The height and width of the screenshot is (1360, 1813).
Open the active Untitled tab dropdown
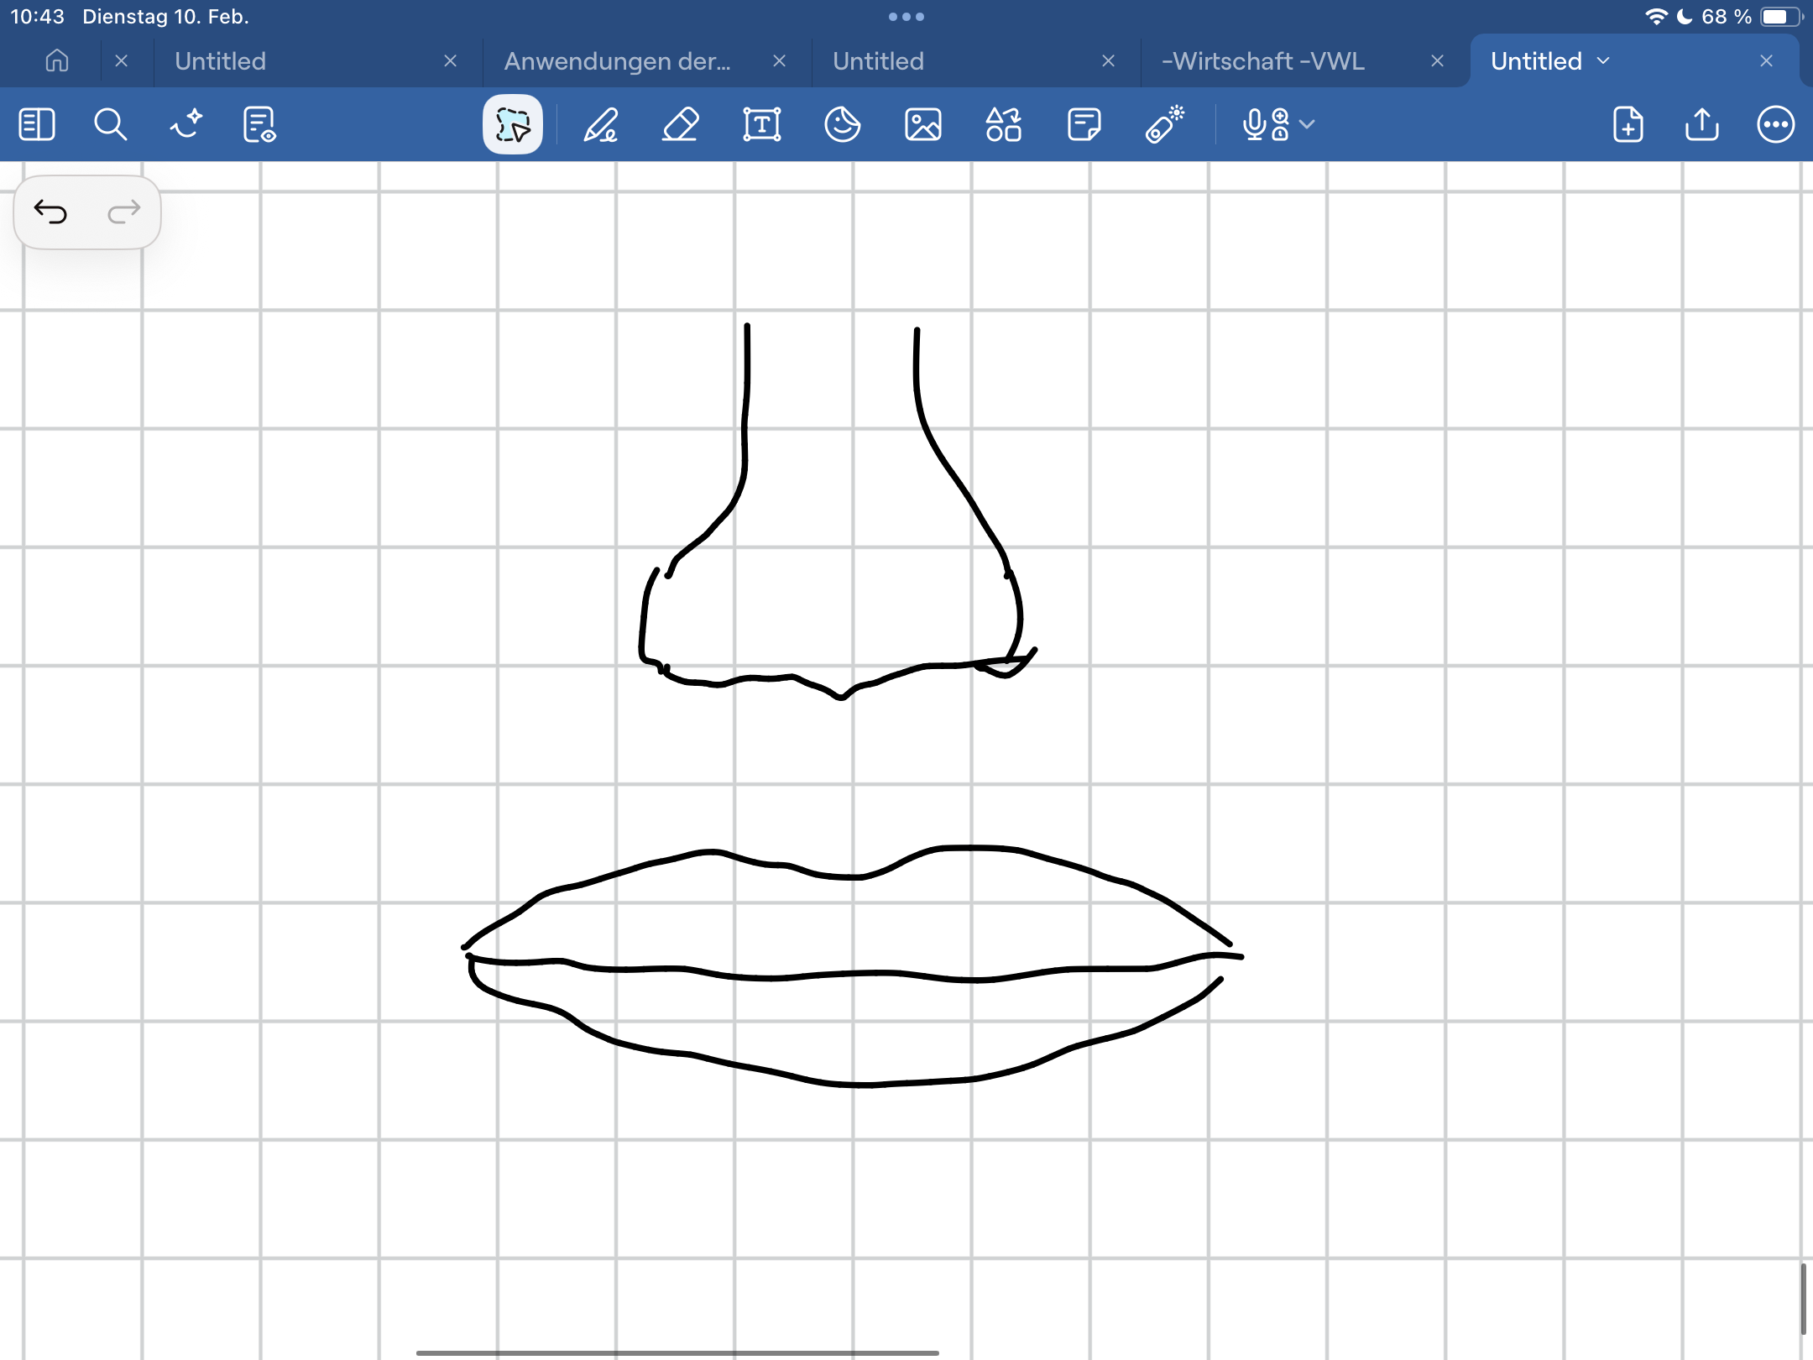[1604, 61]
